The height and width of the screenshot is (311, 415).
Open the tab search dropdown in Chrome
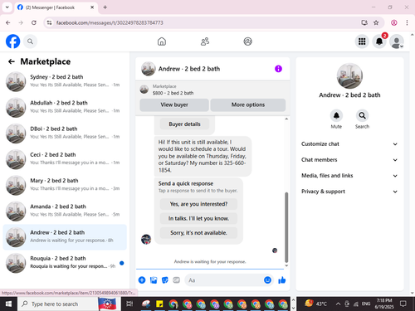pos(7,7)
